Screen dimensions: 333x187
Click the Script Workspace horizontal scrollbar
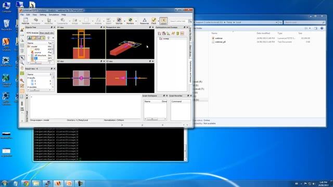(155, 119)
